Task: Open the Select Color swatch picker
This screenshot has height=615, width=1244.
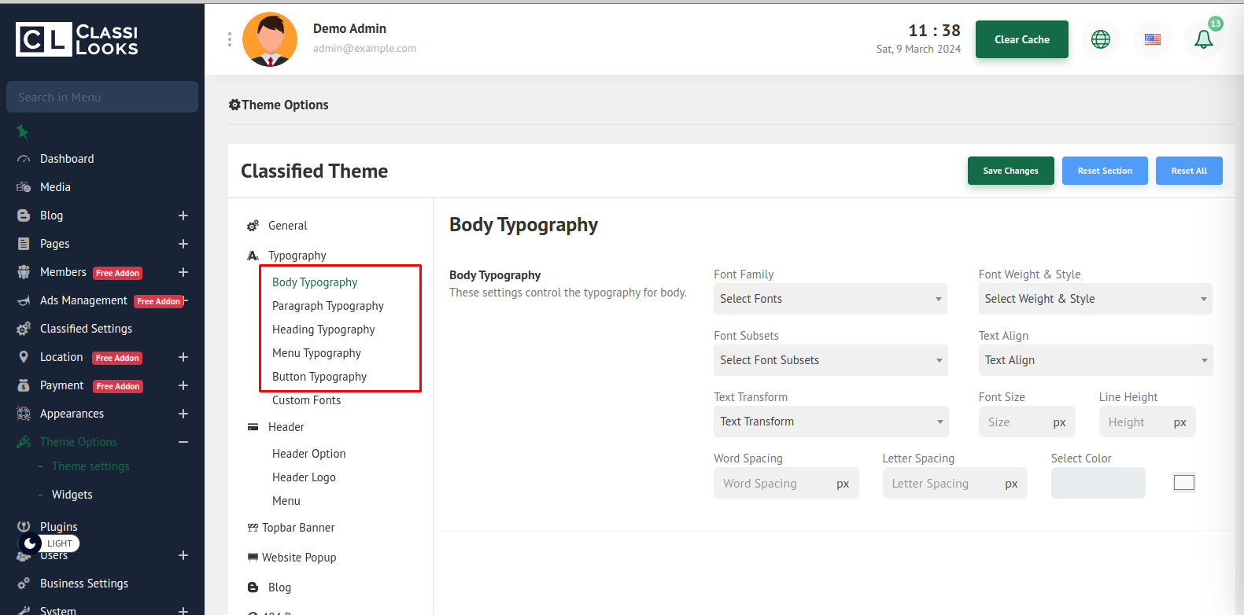Action: pos(1183,483)
